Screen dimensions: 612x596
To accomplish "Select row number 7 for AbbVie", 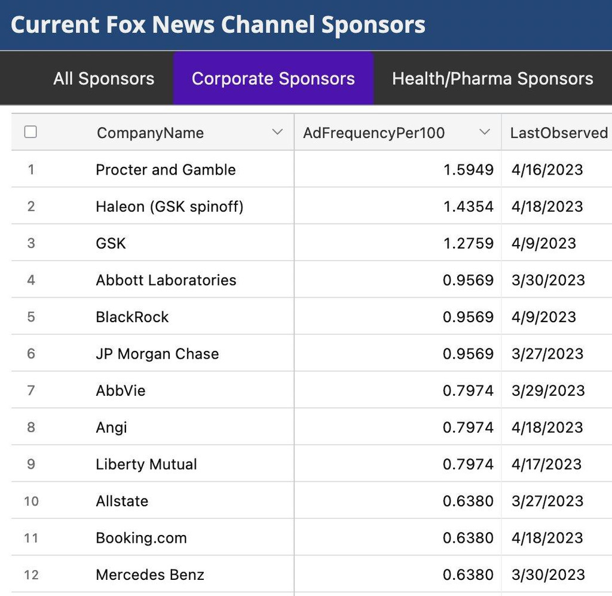I will point(31,390).
